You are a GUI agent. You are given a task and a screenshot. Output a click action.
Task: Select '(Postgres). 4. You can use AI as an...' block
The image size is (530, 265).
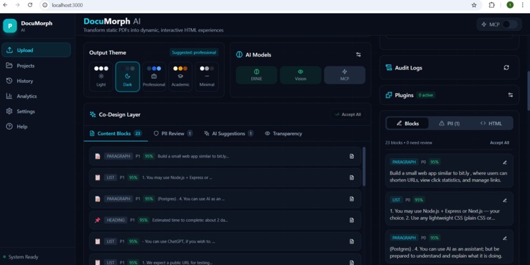(x=225, y=199)
